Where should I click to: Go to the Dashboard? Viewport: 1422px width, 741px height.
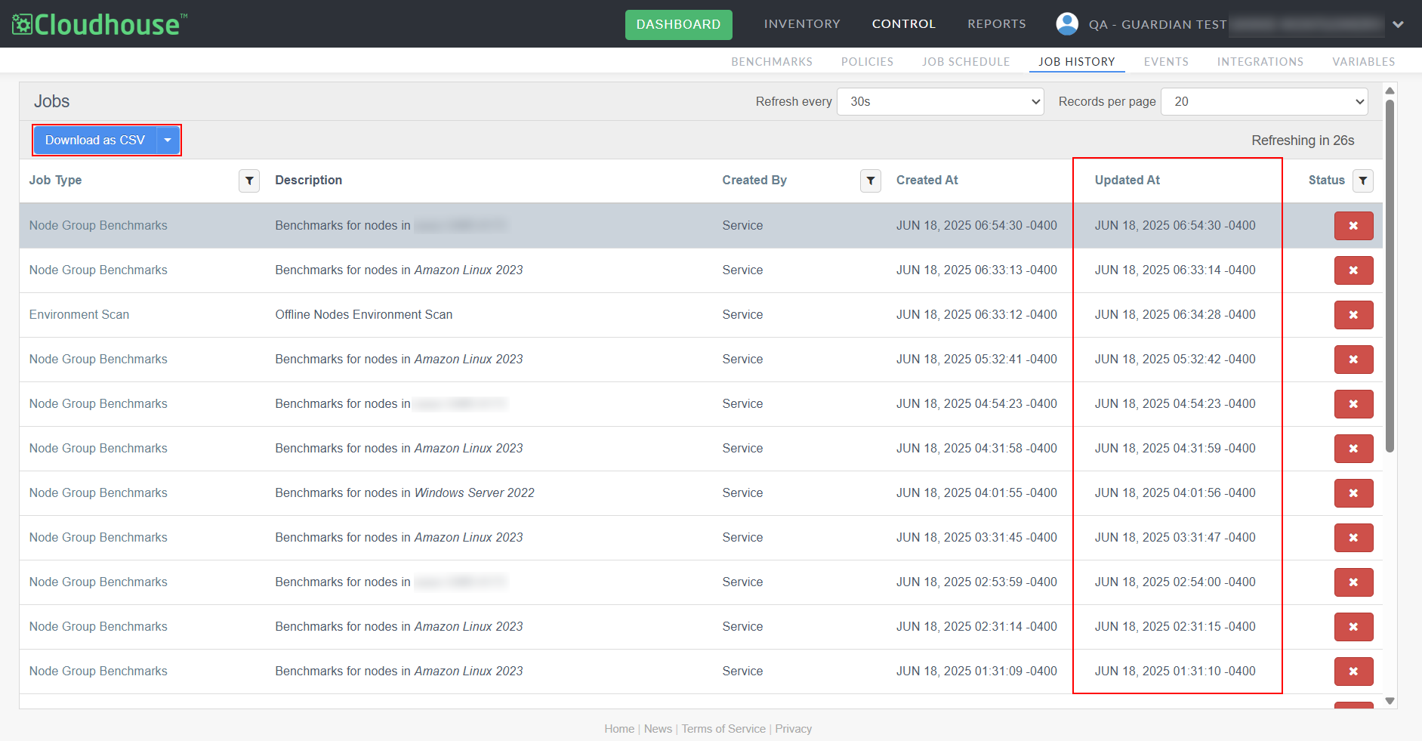tap(678, 24)
